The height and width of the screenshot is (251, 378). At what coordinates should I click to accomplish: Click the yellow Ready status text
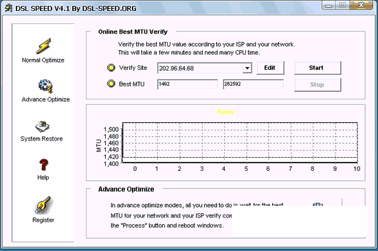point(225,112)
